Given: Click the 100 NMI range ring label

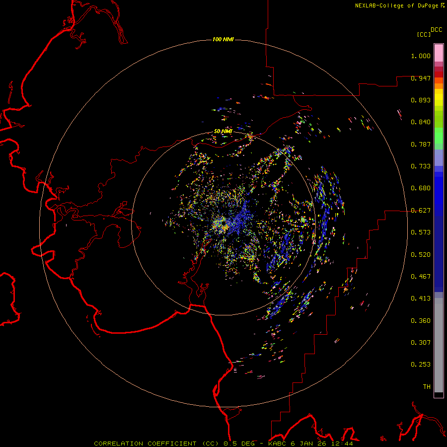Looking at the screenshot, I should 223,39.
